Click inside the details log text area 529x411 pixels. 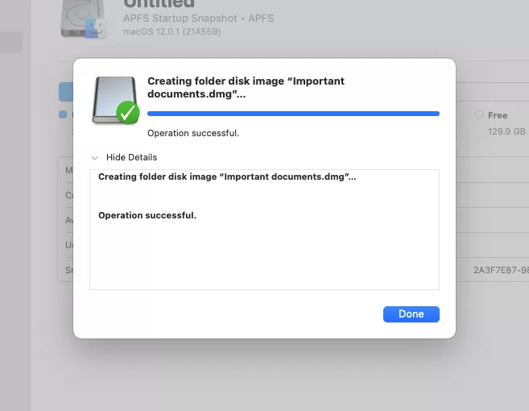[264, 230]
